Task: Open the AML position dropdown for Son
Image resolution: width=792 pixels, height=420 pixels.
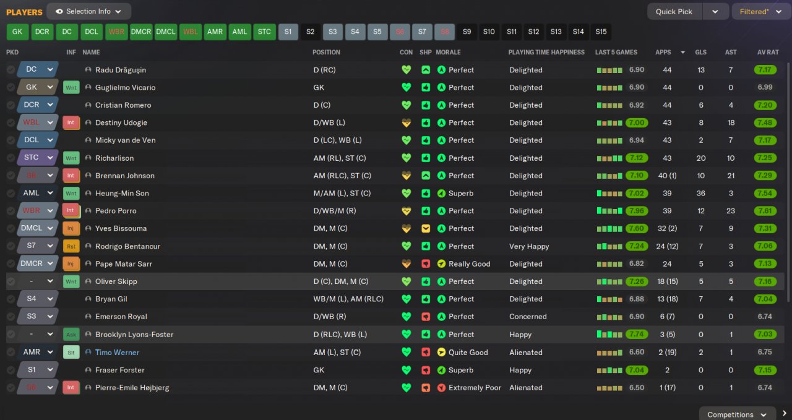Action: pos(38,194)
